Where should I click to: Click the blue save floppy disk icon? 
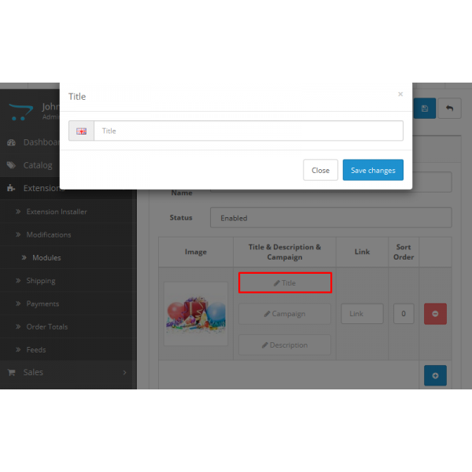coord(425,109)
